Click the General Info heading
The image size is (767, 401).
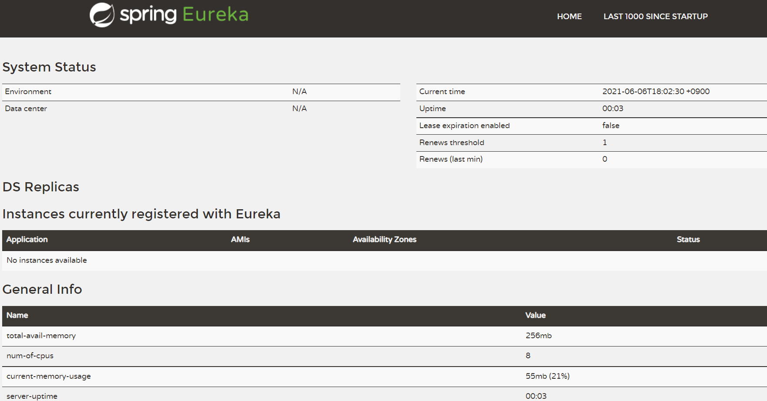coord(42,289)
